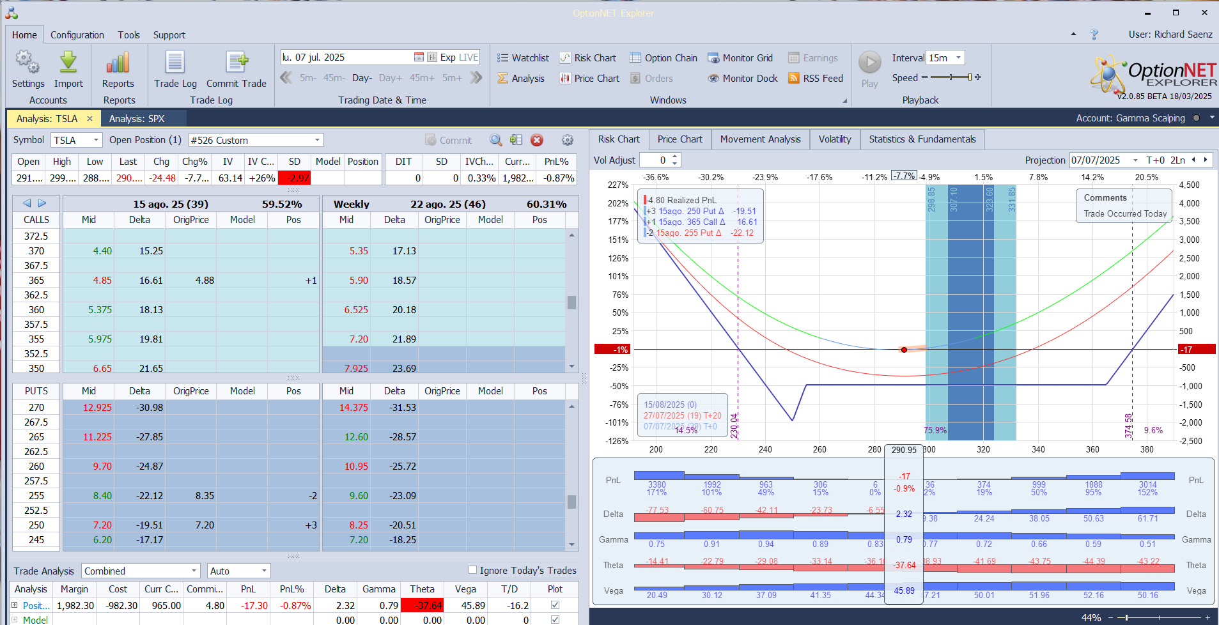This screenshot has height=625, width=1219.
Task: Toggle the Exp expiration mode icon
Action: point(432,57)
